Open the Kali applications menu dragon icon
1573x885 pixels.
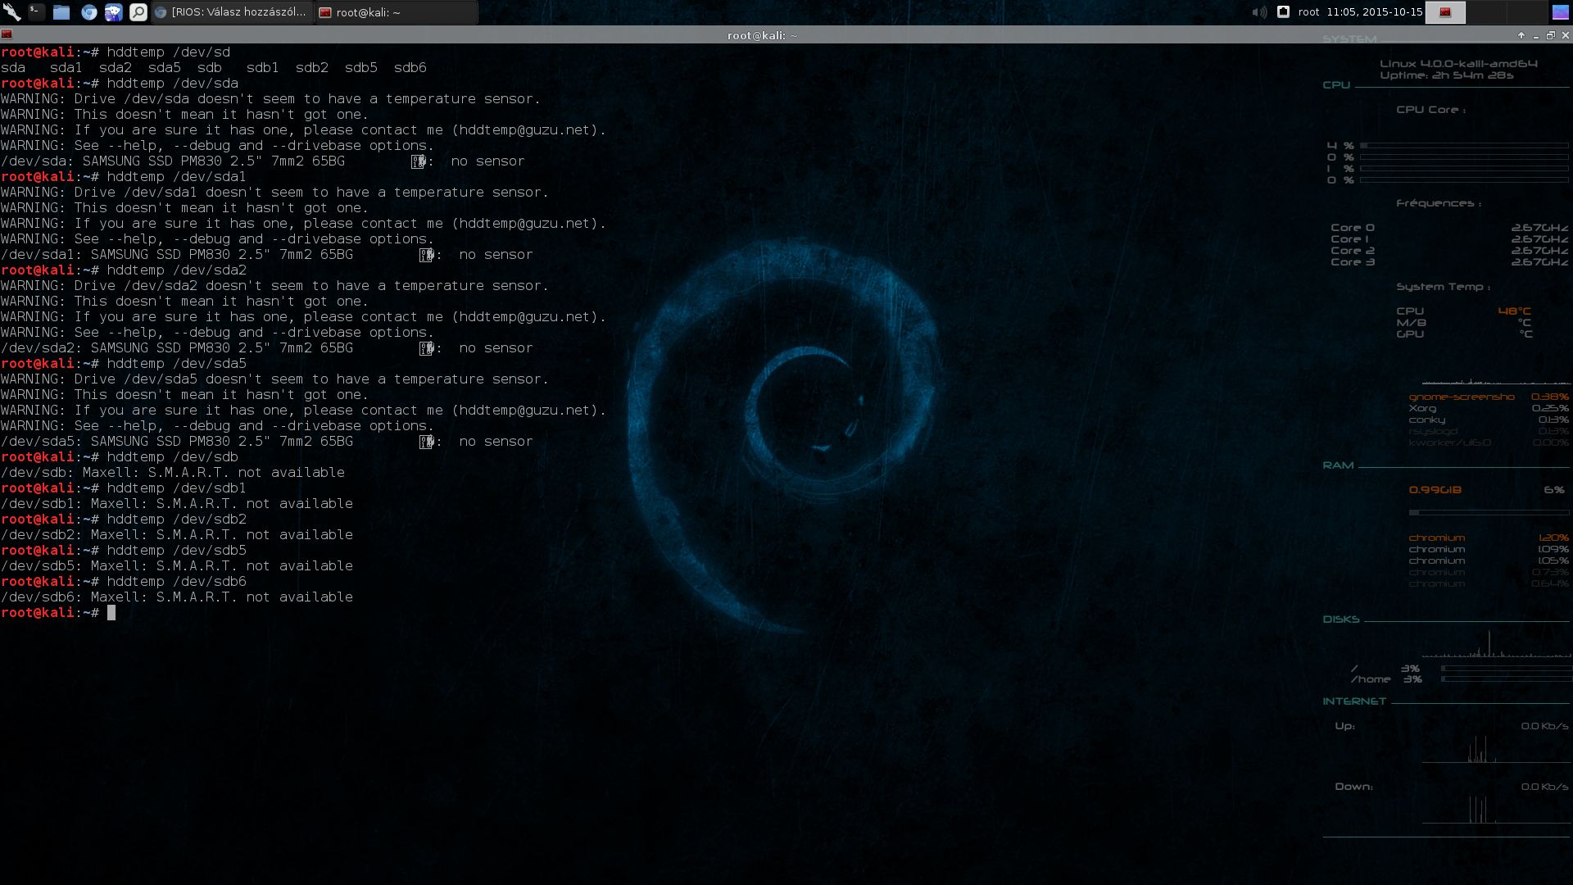click(x=11, y=12)
